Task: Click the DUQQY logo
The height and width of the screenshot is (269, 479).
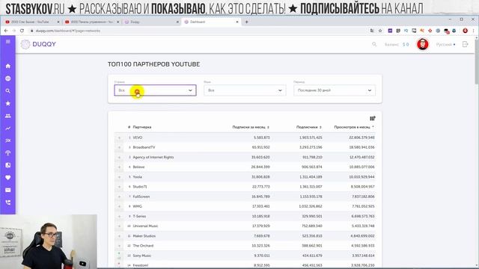Action: [x=38, y=44]
